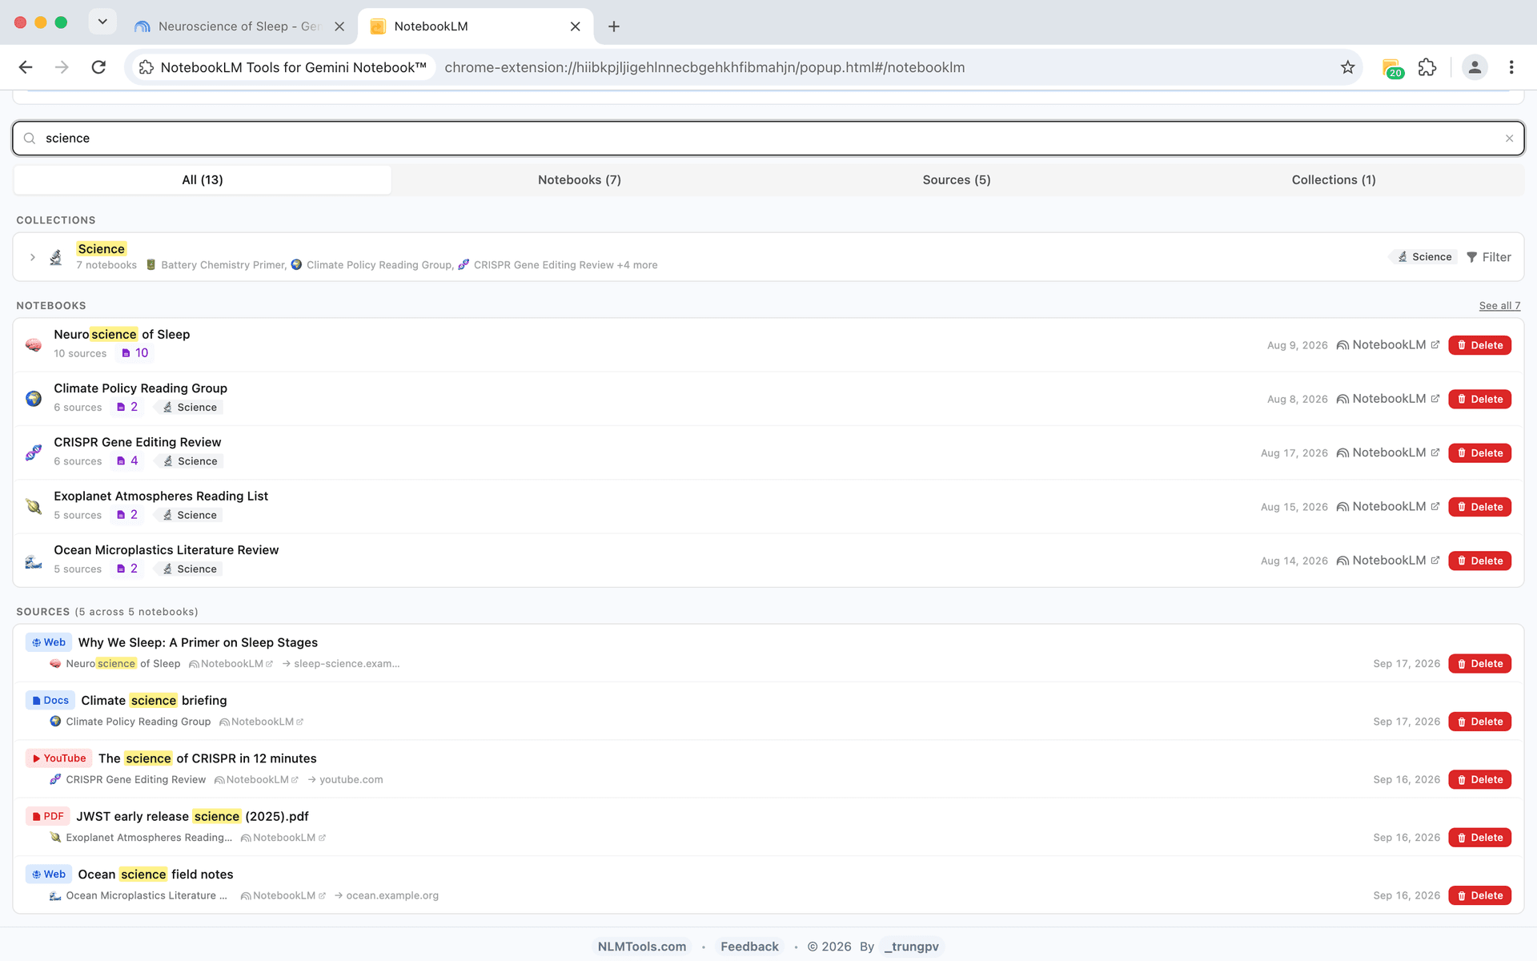Screen dimensions: 1537x961
Task: Expand the Science collection row
Action: pyautogui.click(x=33, y=257)
